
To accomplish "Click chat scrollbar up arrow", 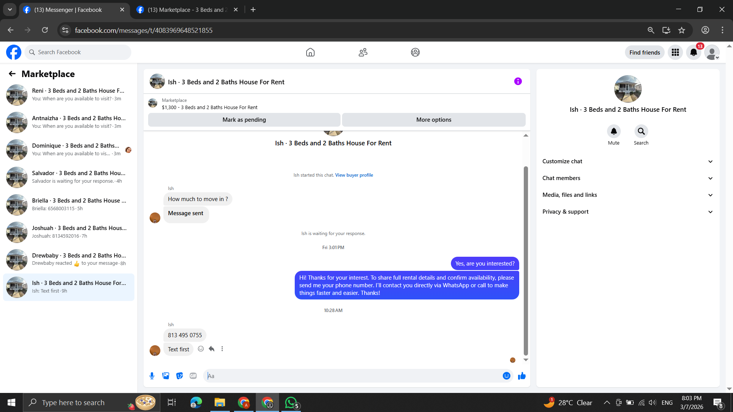I will (x=526, y=135).
